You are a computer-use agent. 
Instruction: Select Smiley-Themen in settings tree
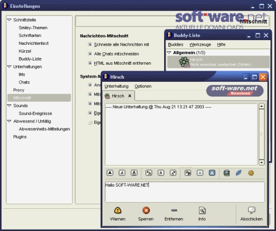coord(33,28)
